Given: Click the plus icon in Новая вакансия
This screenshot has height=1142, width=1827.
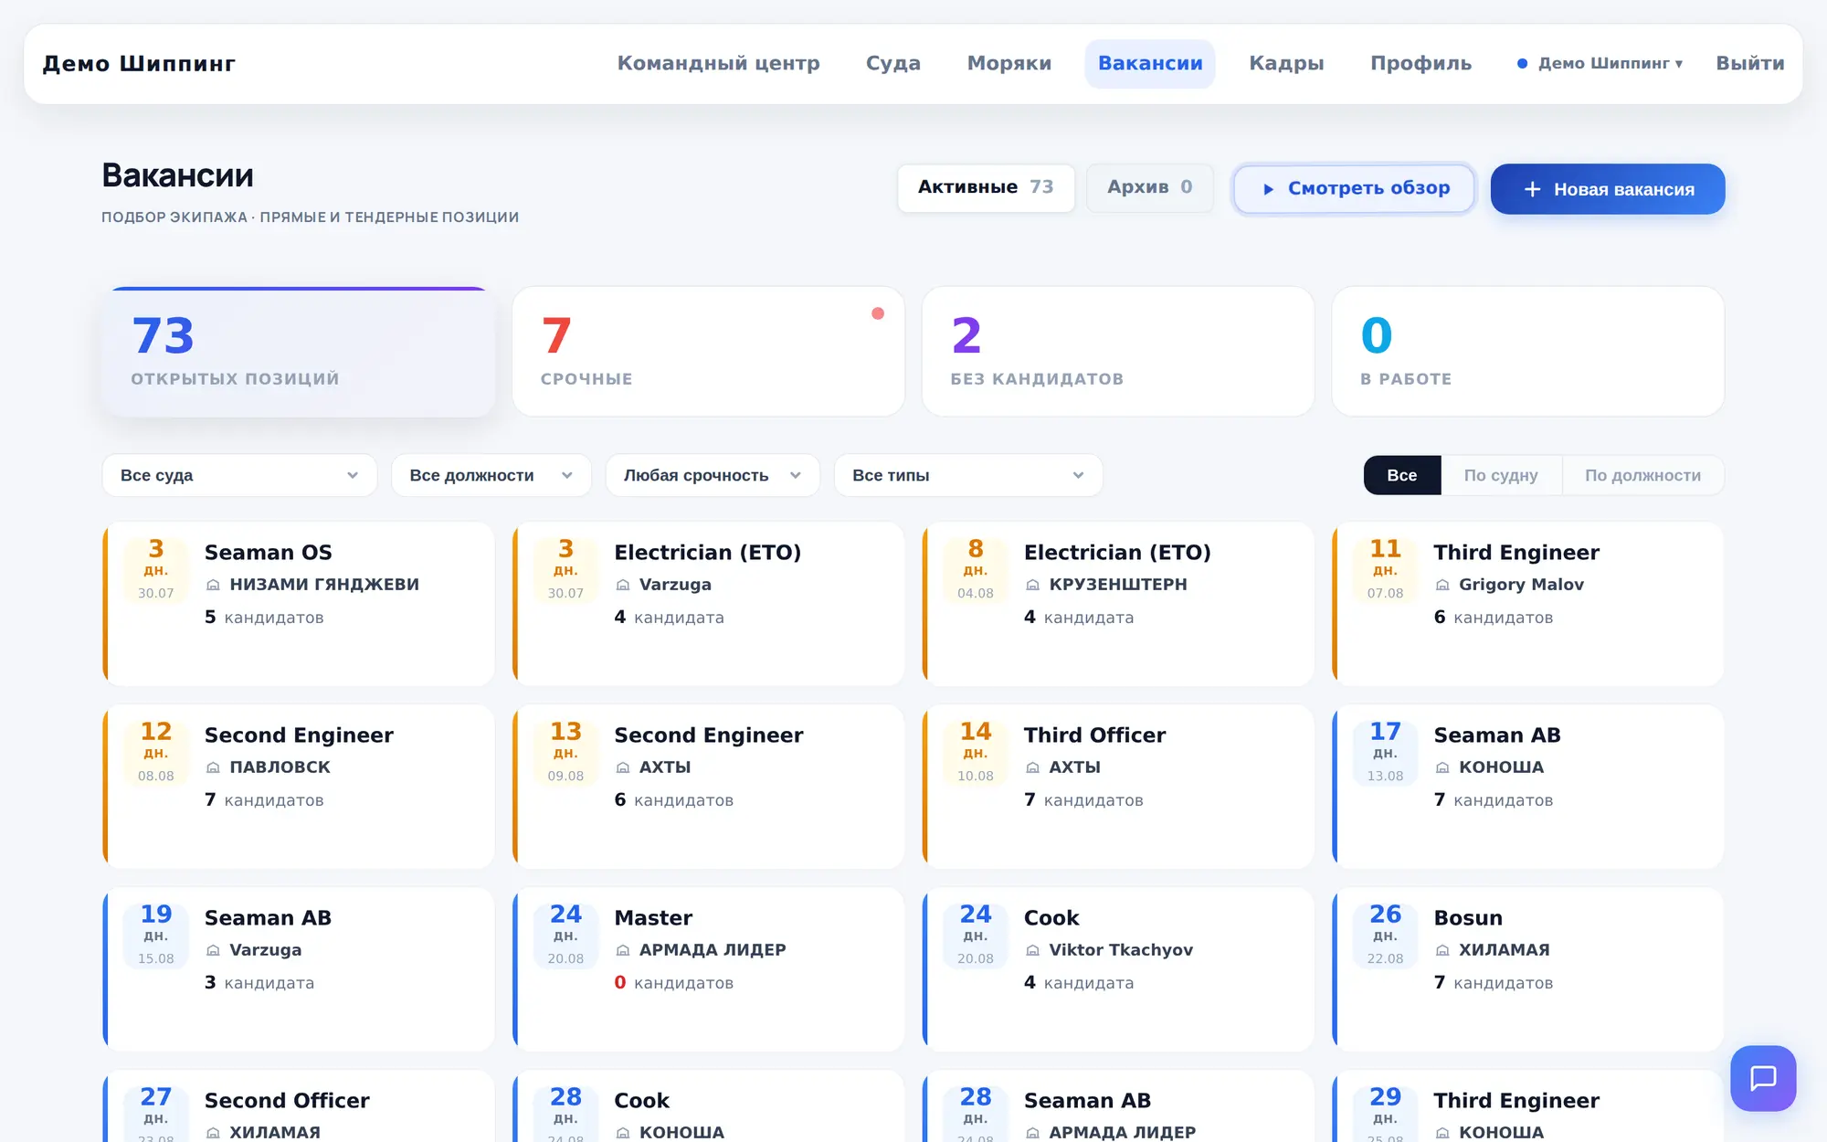Looking at the screenshot, I should (x=1532, y=189).
